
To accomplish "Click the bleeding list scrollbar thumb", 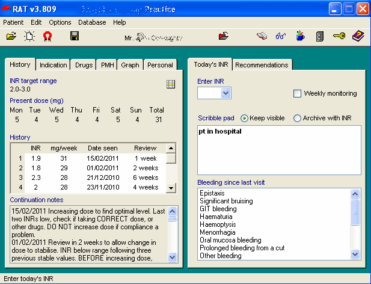I will [355, 212].
